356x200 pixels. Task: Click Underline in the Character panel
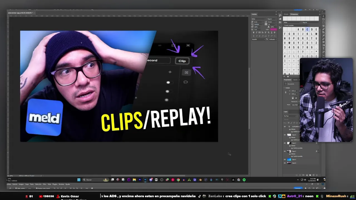point(271,32)
